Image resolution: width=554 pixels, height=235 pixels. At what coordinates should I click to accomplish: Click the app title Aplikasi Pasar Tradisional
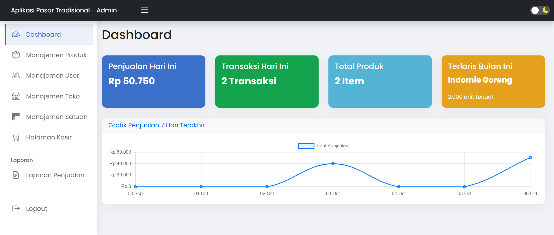(64, 10)
